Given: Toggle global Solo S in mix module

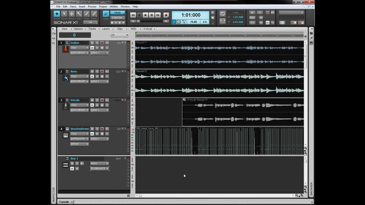Looking at the screenshot, I should click(x=259, y=13).
